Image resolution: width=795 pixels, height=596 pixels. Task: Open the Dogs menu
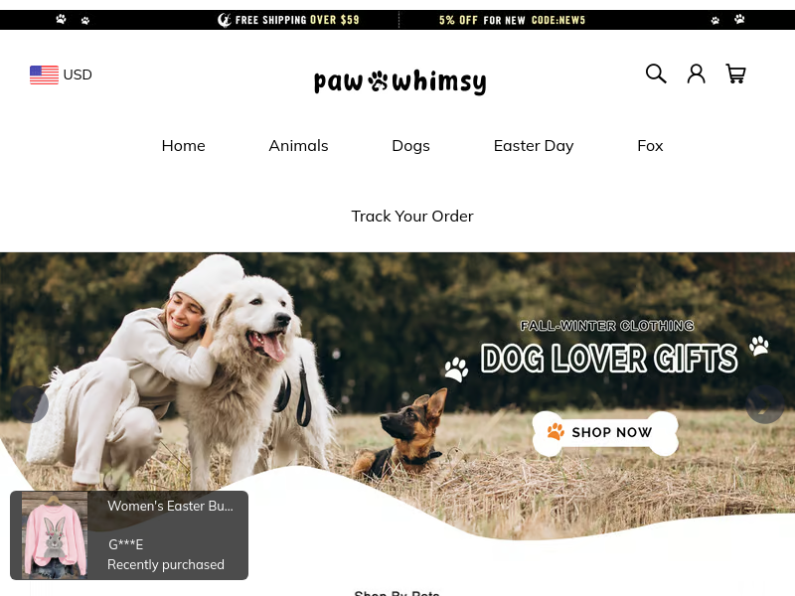pos(410,146)
